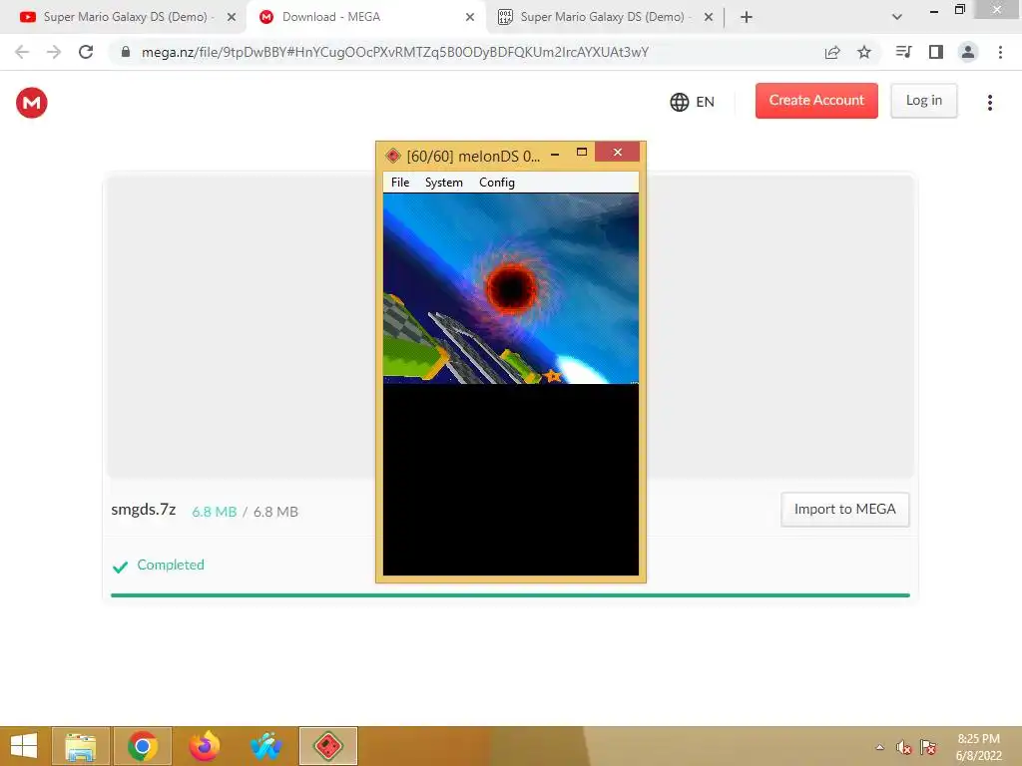Click the site padlock icon
The width and height of the screenshot is (1022, 766).
point(126,52)
